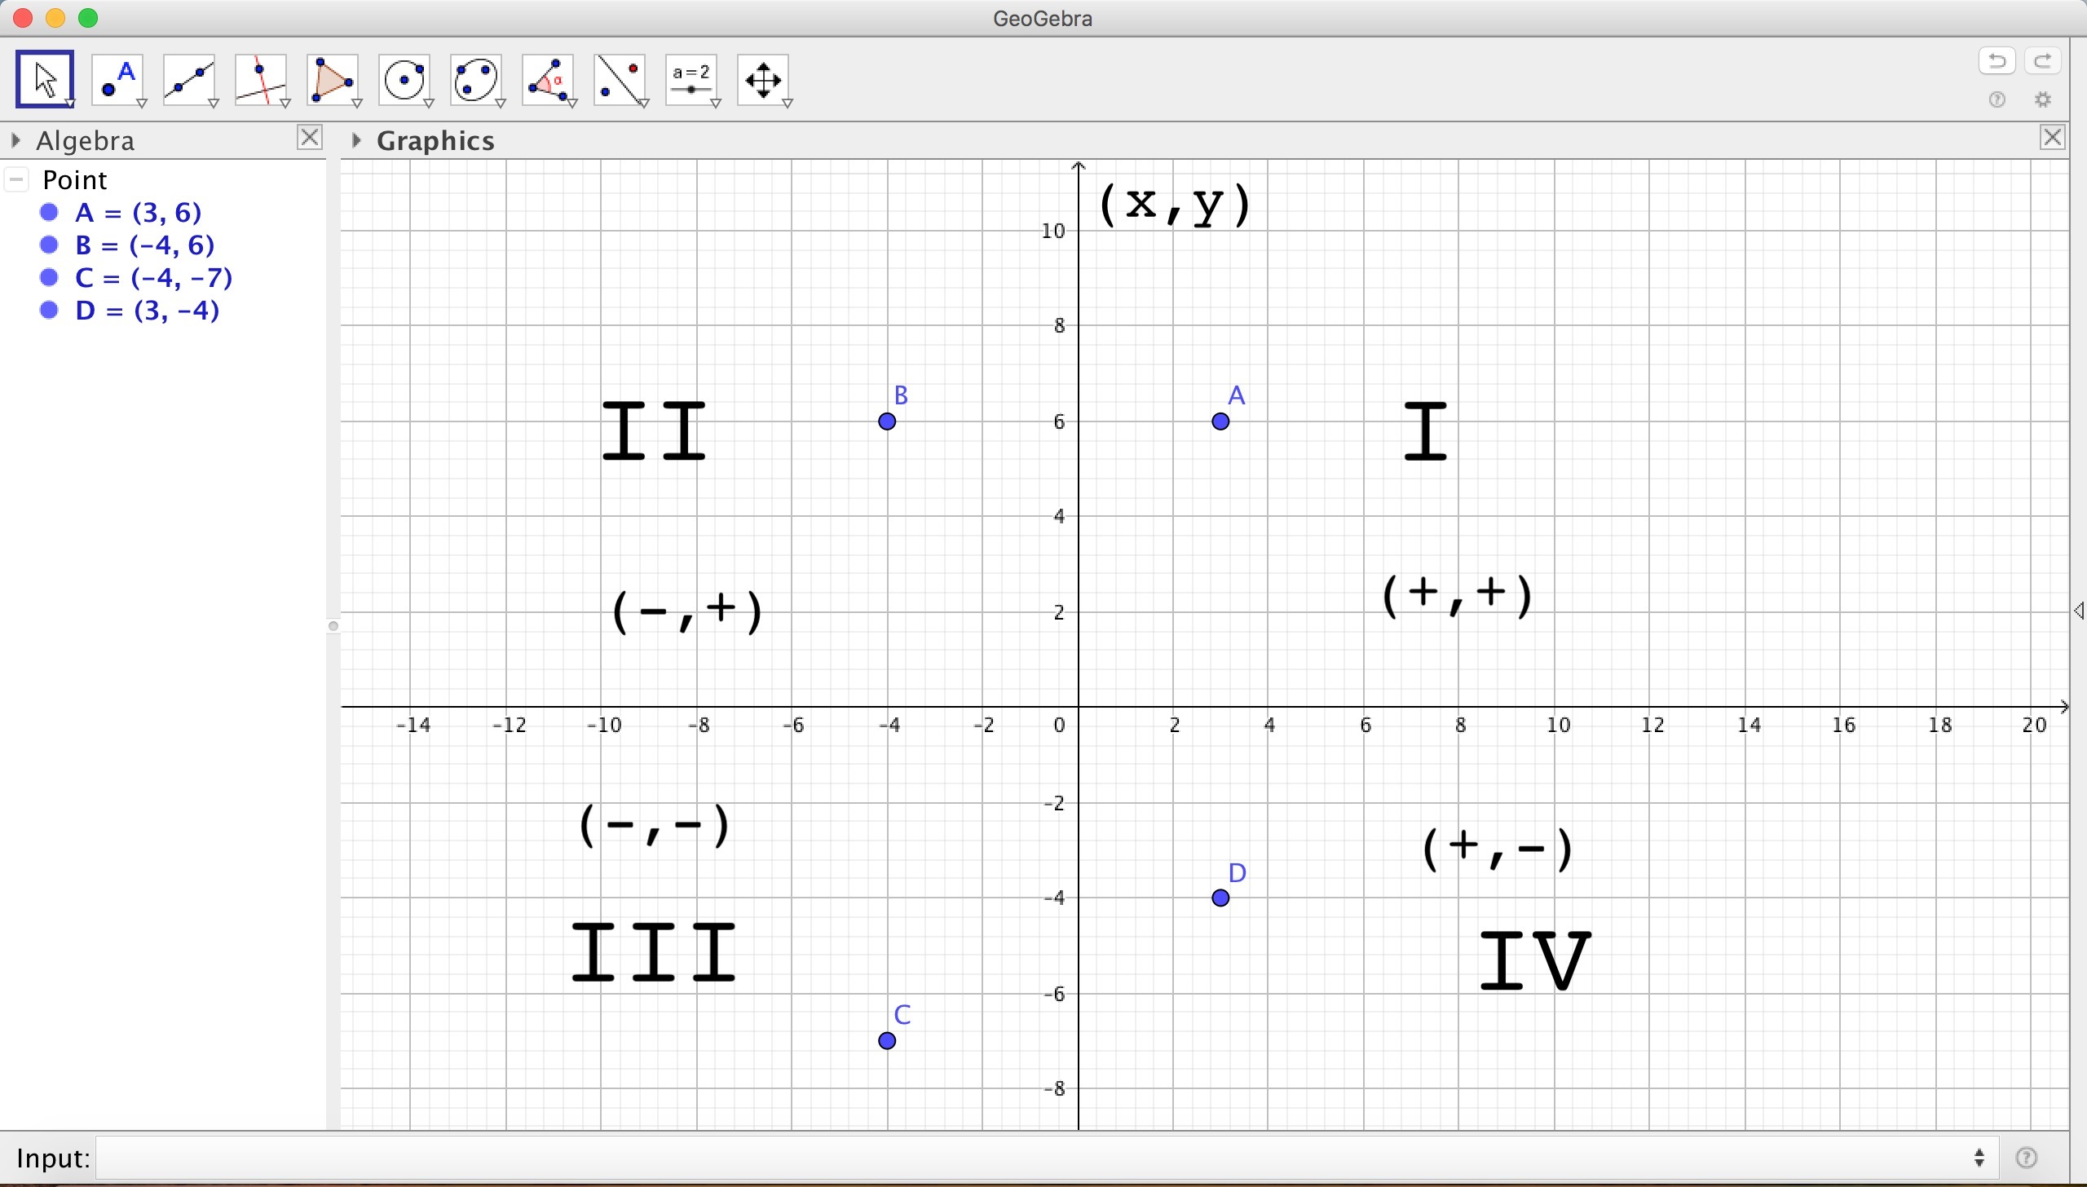
Task: Pick the Perpendicular Line tool
Action: tap(261, 80)
